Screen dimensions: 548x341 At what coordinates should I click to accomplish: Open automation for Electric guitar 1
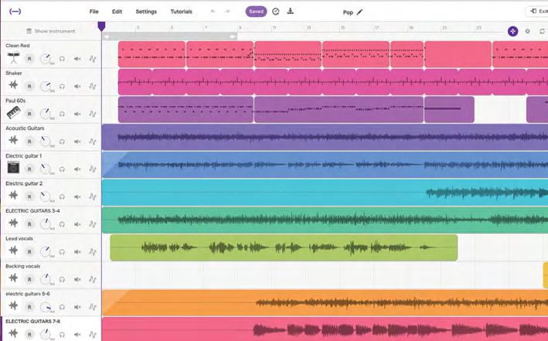93,169
